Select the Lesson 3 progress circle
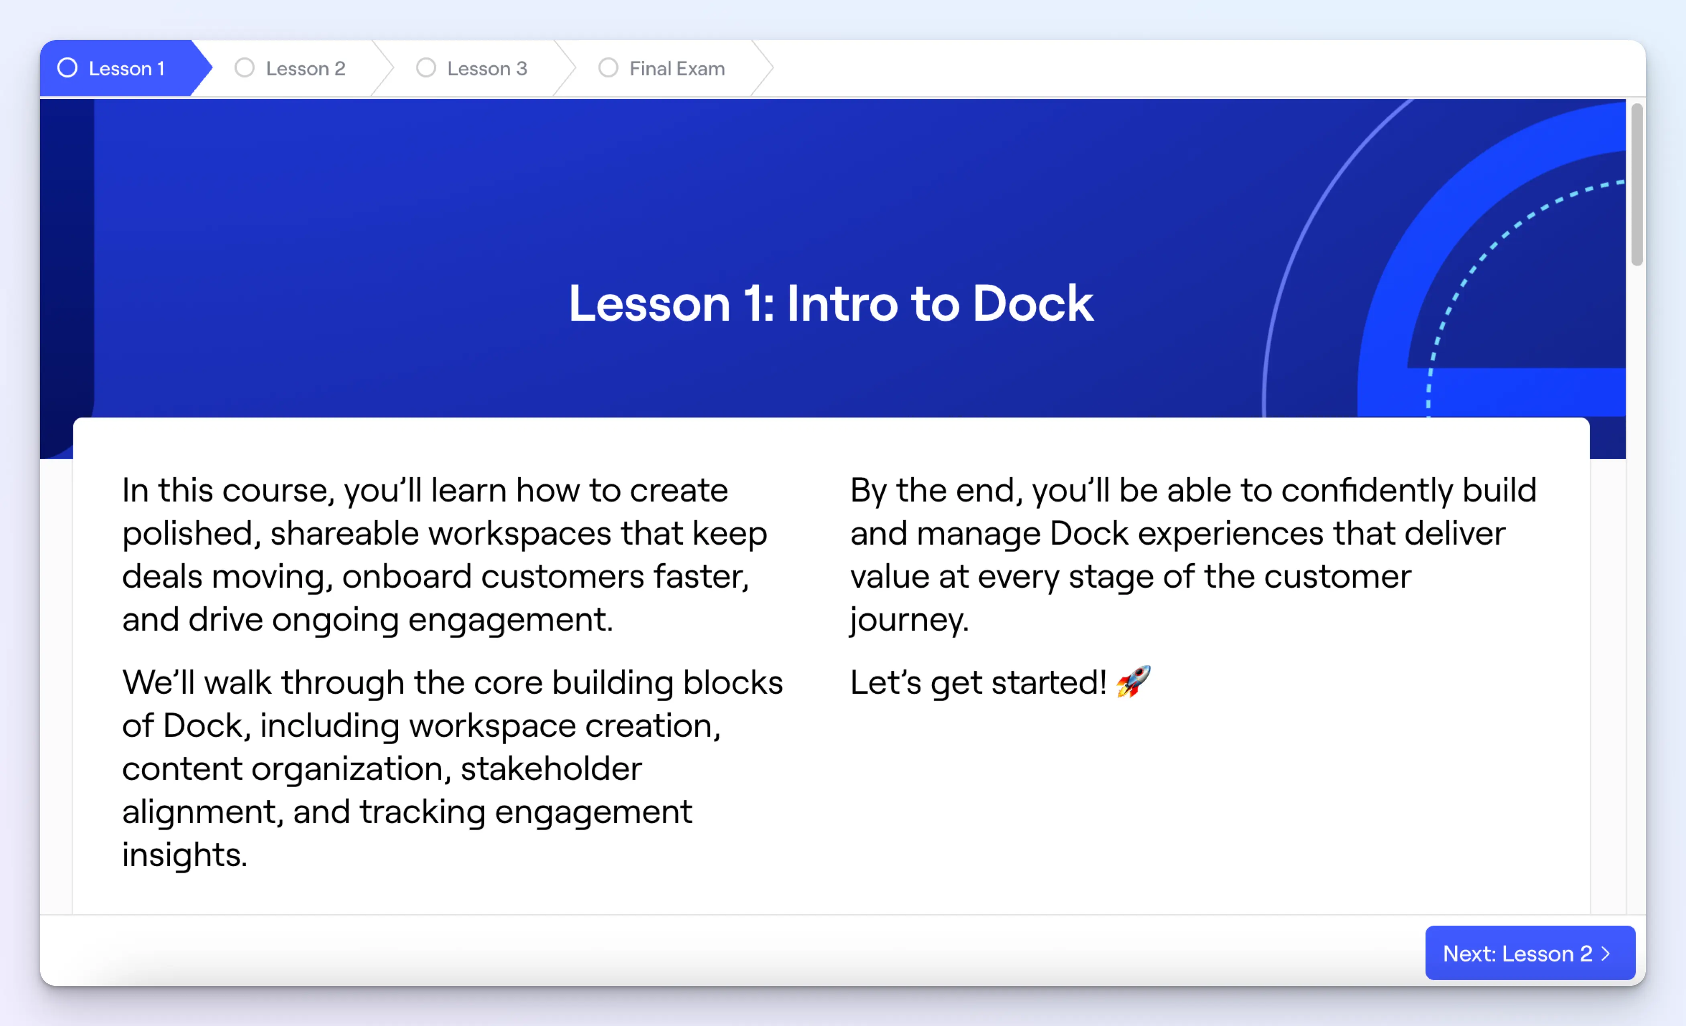 pos(426,68)
